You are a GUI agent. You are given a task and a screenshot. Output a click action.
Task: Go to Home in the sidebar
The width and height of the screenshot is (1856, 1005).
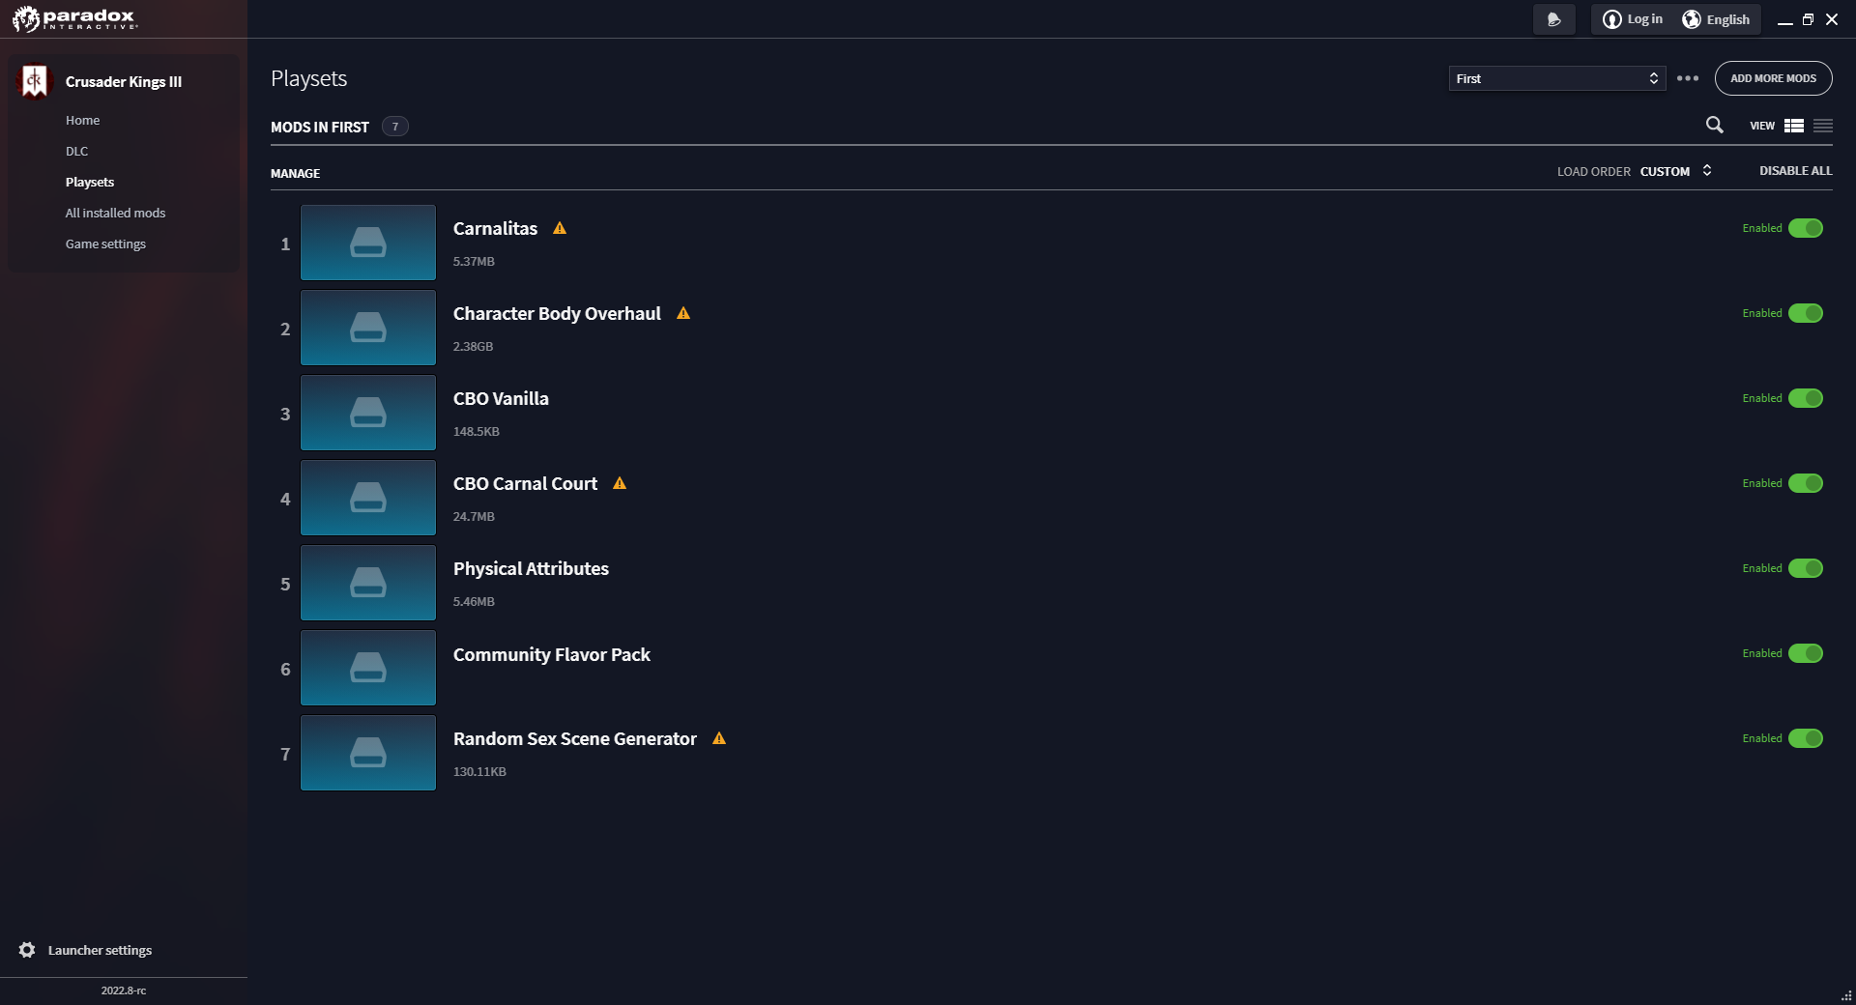(83, 120)
